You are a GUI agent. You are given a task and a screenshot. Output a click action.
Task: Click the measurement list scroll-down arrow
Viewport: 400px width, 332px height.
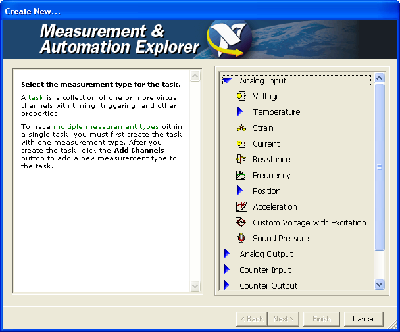pos(379,284)
